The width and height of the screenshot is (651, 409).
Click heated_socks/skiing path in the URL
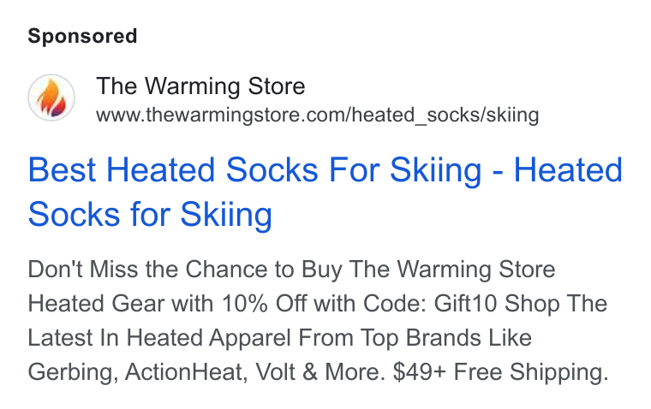click(445, 116)
